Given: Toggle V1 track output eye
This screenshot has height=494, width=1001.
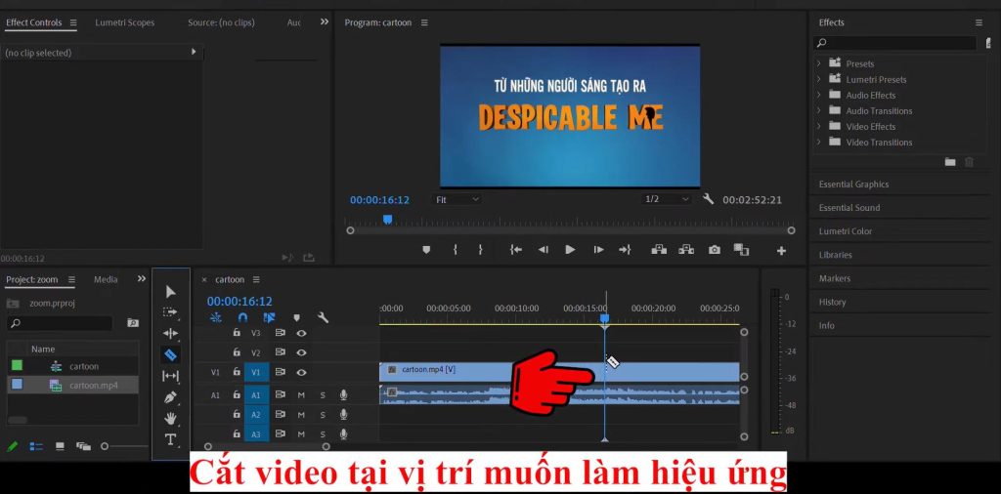Looking at the screenshot, I should click(301, 372).
